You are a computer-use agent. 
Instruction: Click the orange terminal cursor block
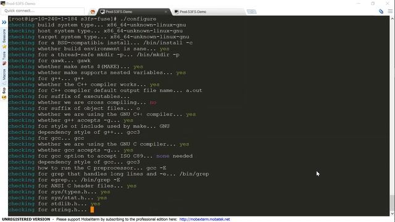point(92,210)
